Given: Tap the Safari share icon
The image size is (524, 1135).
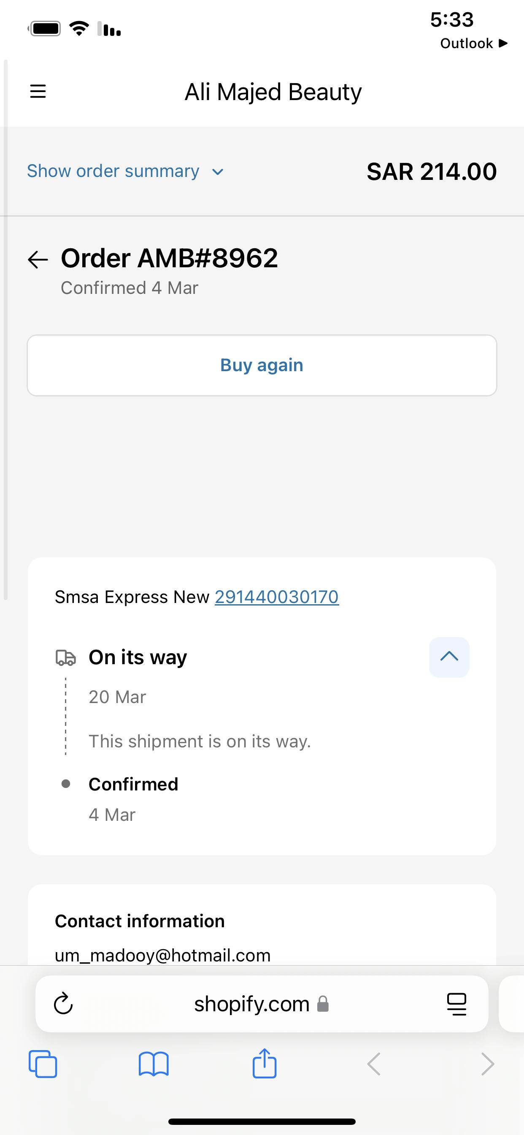Looking at the screenshot, I should tap(264, 1064).
